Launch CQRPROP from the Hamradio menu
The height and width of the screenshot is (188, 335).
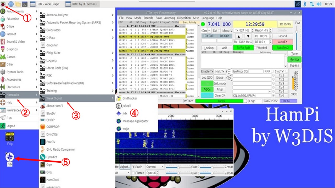pyautogui.click(x=77, y=127)
